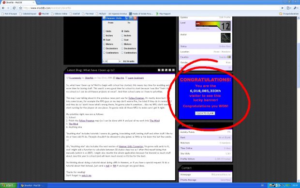
Task: Click second icon in Latest Blog header
Action: pos(163,70)
